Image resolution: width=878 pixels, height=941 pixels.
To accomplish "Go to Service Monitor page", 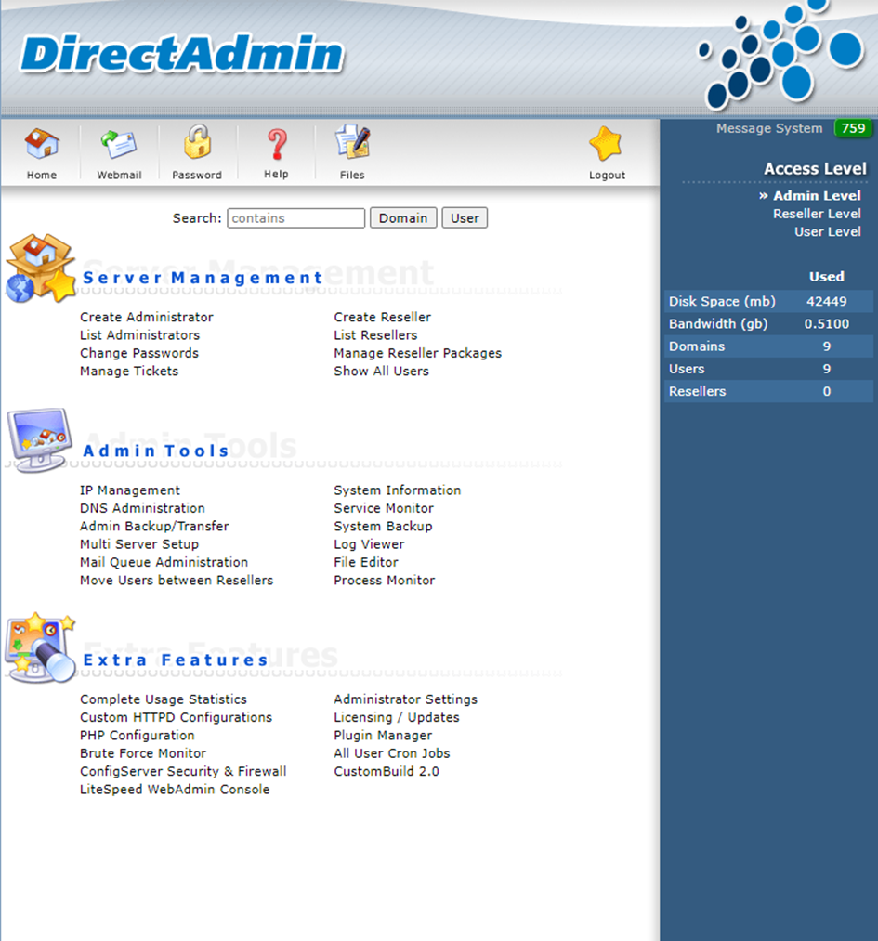I will [384, 508].
